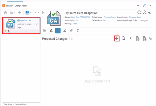Click the blue collapse arrows icon
This screenshot has height=106, width=156.
coord(144,5)
